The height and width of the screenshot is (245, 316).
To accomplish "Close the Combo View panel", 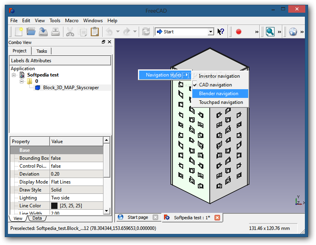I will 109,42.
